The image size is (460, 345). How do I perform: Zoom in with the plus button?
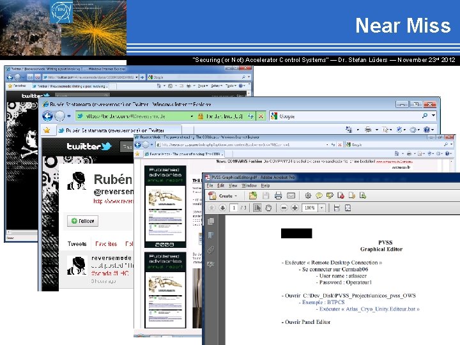click(x=295, y=208)
